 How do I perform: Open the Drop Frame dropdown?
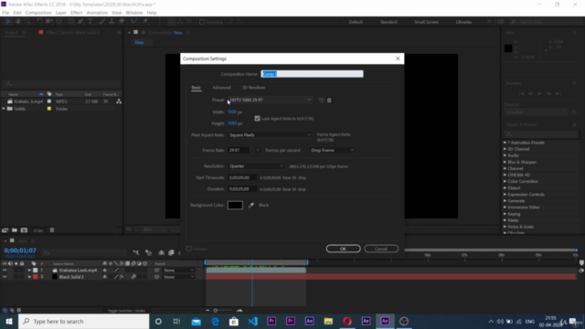[x=332, y=150]
